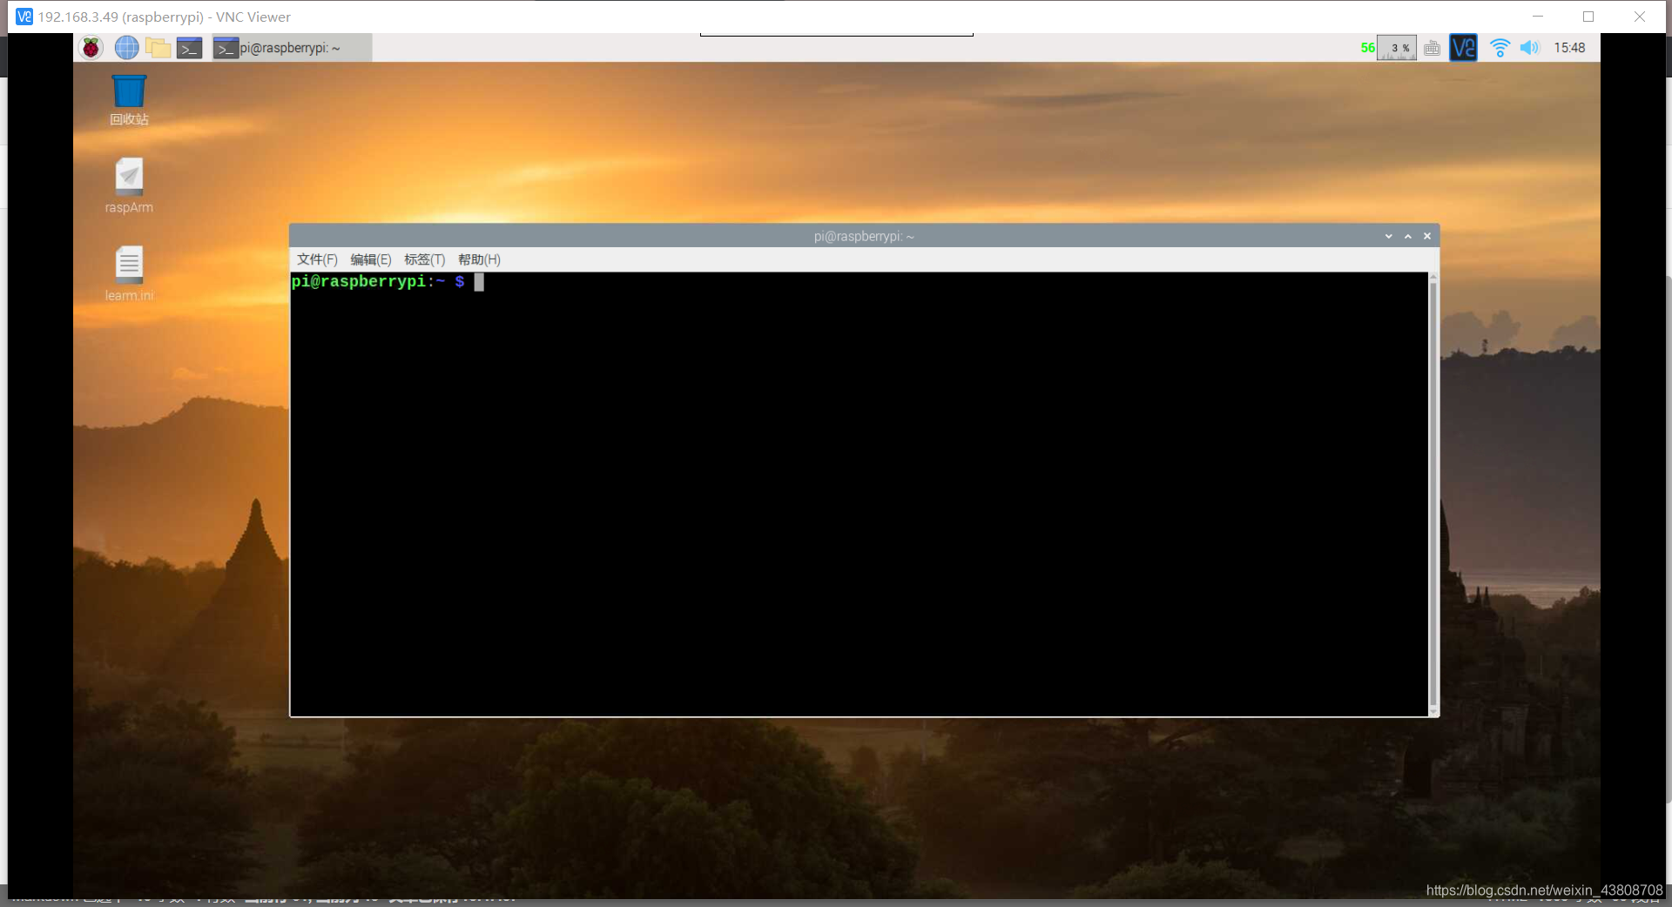
Task: Close the terminal window
Action: (x=1427, y=236)
